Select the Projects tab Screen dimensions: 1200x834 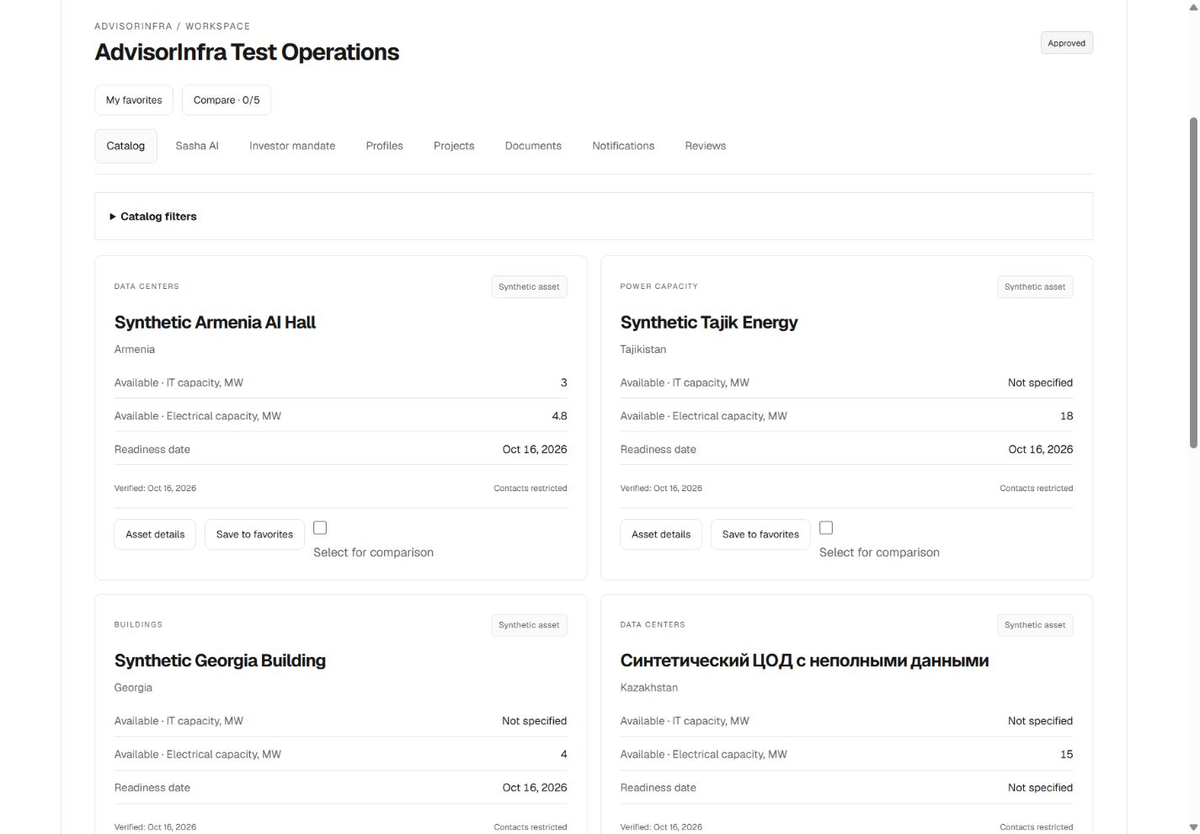click(454, 146)
